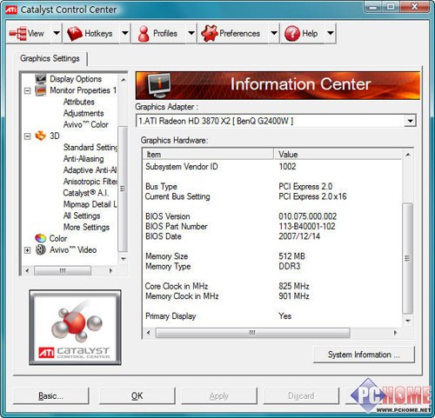Open the Hotkeys dropdown arrow
This screenshot has height=418, width=435.
(124, 33)
